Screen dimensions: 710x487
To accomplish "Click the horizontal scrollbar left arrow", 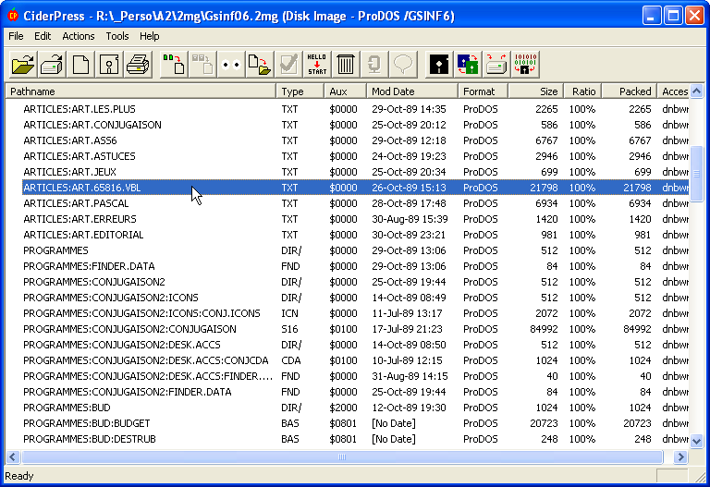I will tap(13, 457).
